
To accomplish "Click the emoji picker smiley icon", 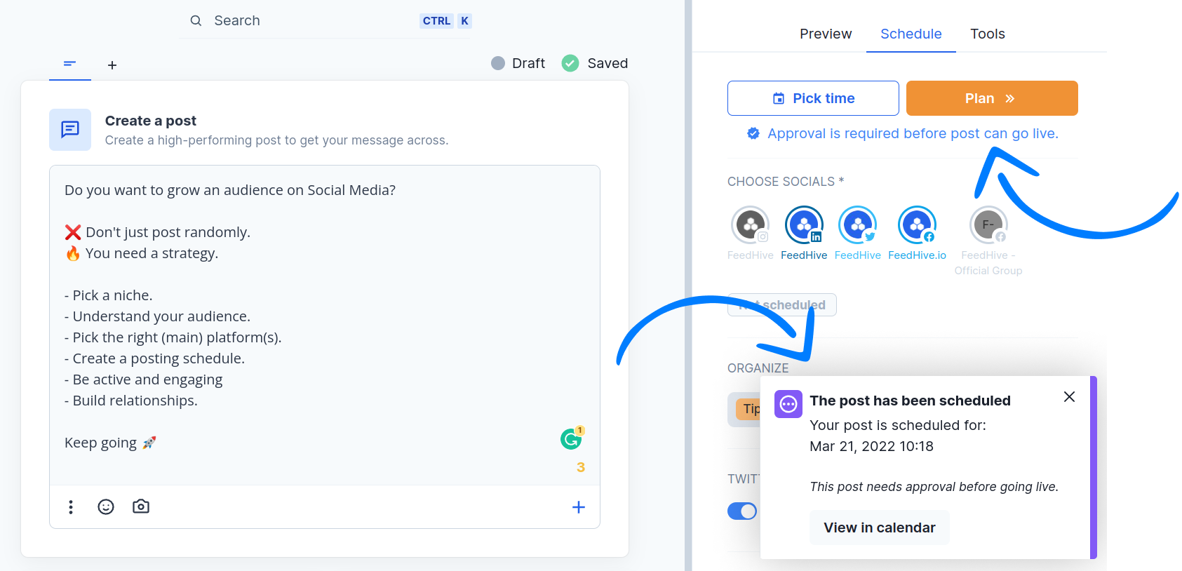I will point(106,507).
